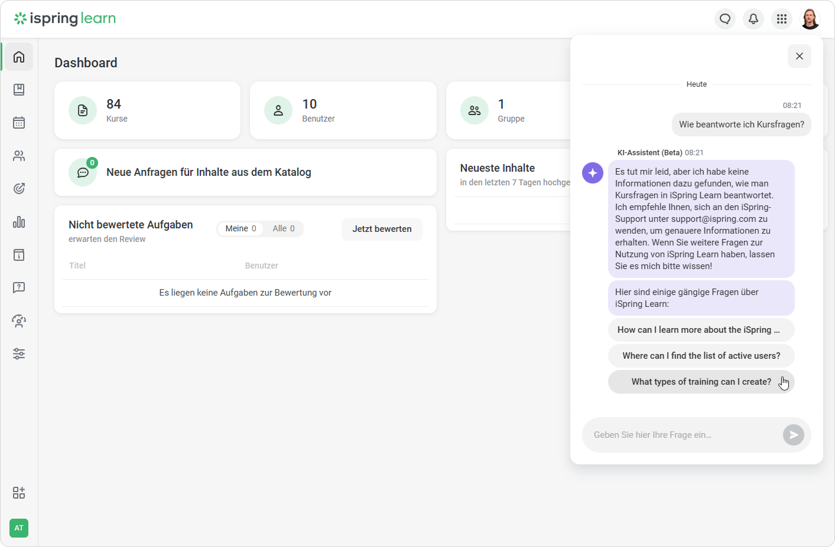The height and width of the screenshot is (547, 835).
Task: Click the Jetzt bewerten button
Action: tap(382, 229)
